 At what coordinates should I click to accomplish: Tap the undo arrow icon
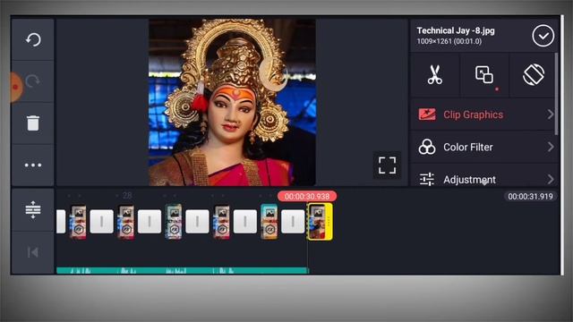(x=33, y=39)
